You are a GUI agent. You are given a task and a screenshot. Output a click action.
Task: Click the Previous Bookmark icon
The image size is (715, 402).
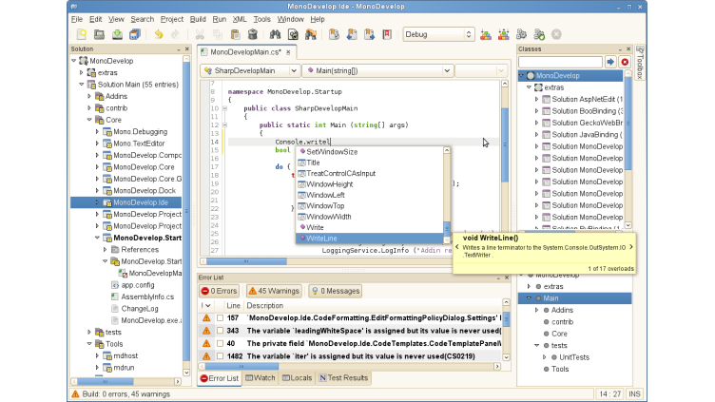point(352,34)
